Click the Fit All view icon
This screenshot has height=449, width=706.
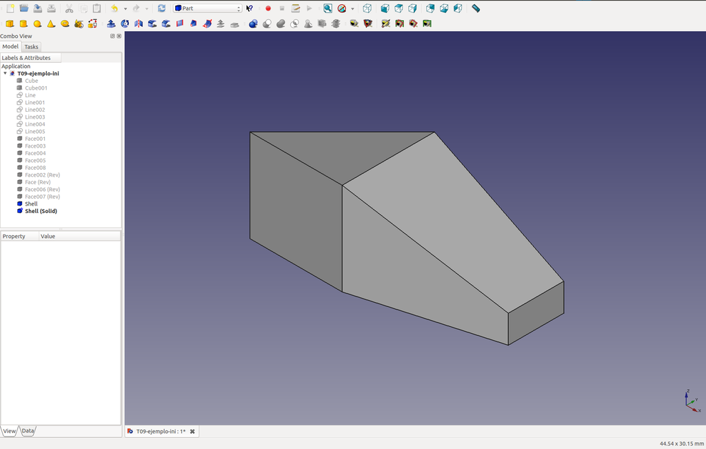(327, 8)
